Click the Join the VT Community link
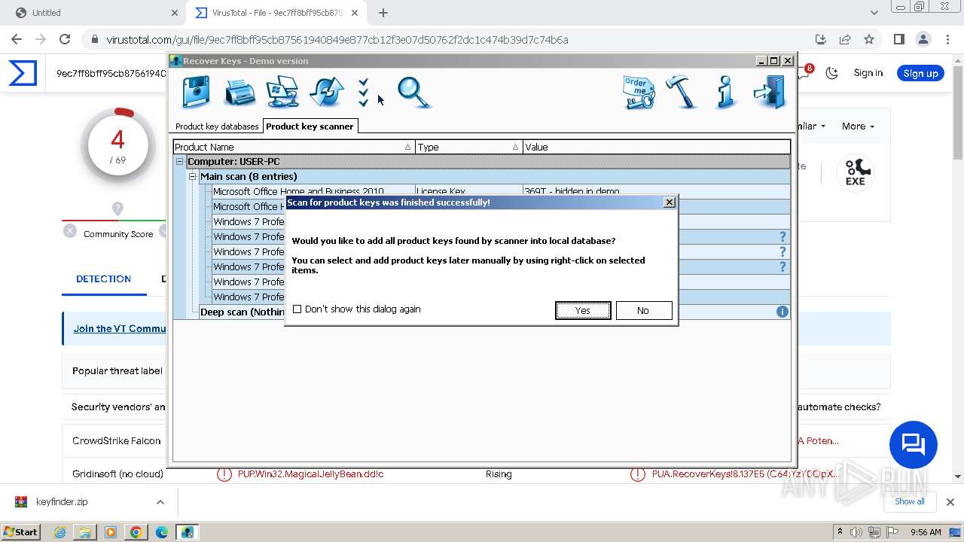Viewport: 964px width, 542px height. tap(120, 328)
